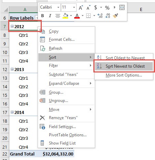This screenshot has height=160, width=155.
Task: Open the Move submenu
Action: [x=66, y=110]
